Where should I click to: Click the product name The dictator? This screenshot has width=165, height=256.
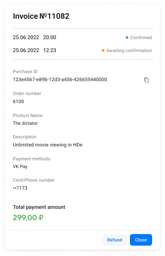25,123
